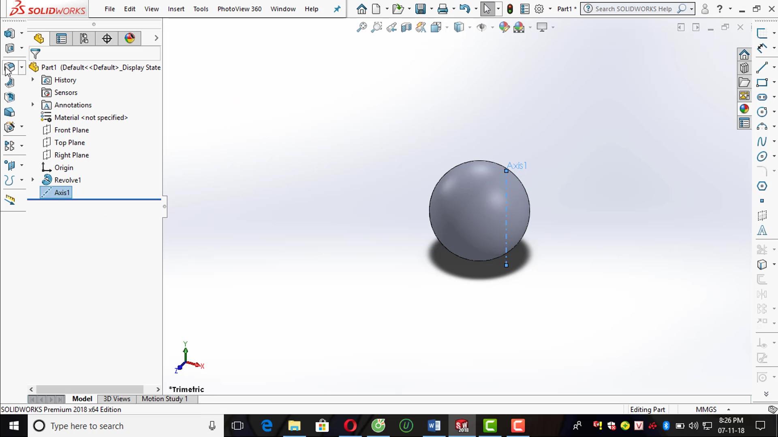
Task: Expand the Revolve1 feature node
Action: click(33, 180)
